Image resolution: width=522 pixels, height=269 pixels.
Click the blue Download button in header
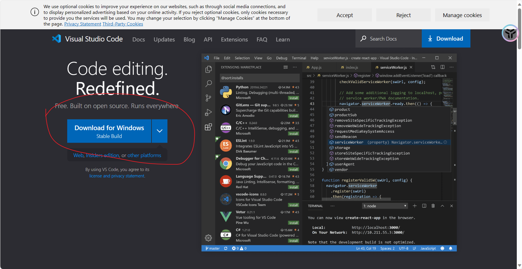446,39
